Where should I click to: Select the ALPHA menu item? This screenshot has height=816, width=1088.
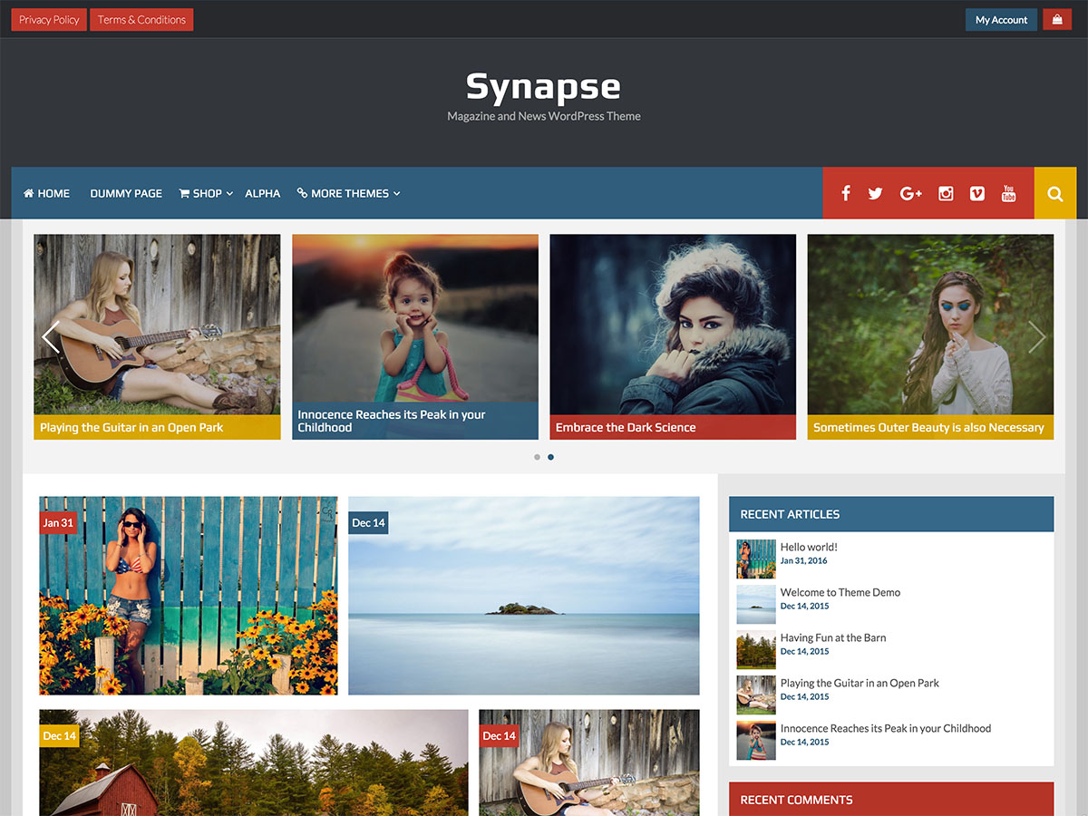(x=263, y=193)
